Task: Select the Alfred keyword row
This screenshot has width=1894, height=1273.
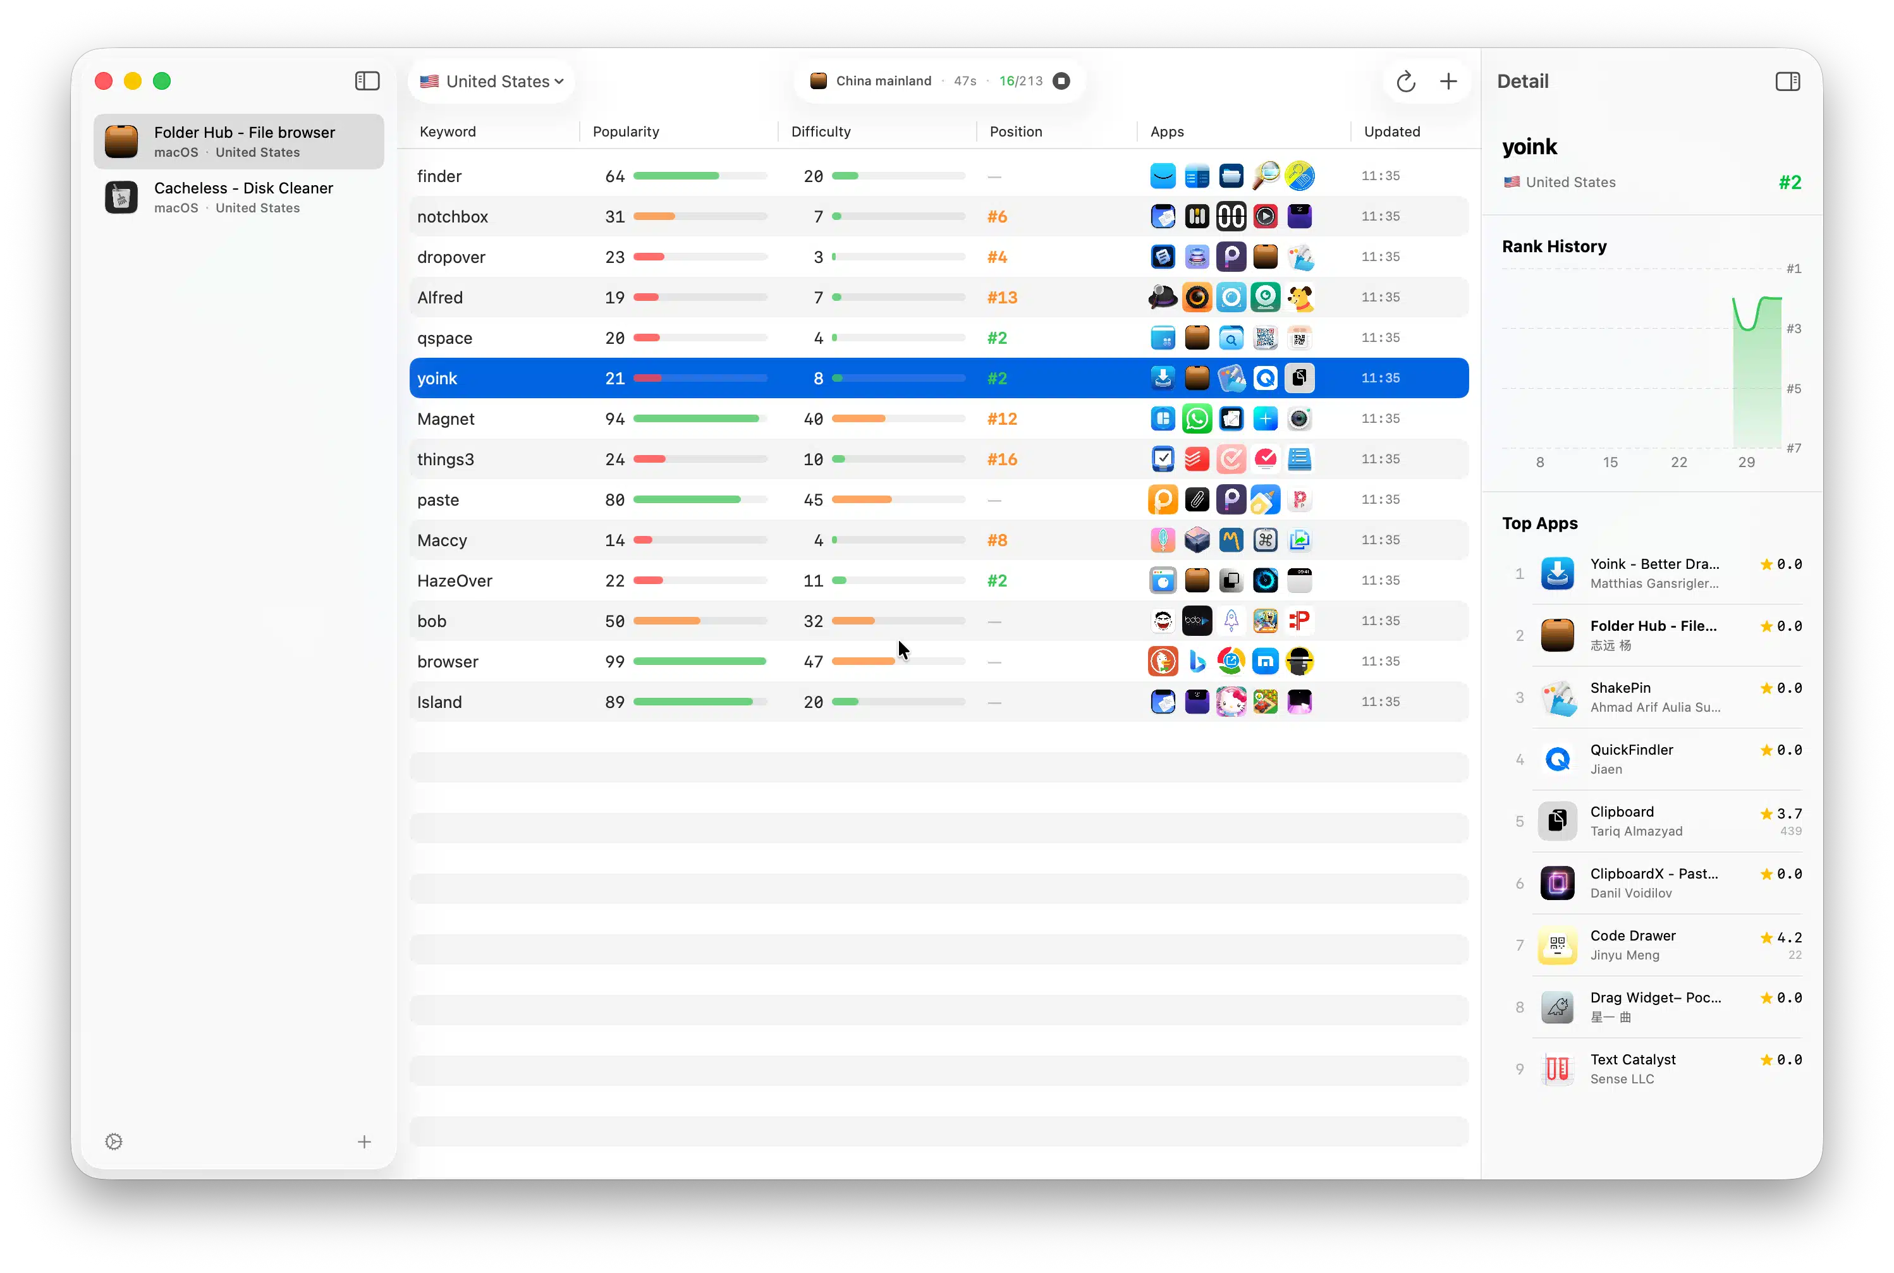Action: [x=939, y=297]
